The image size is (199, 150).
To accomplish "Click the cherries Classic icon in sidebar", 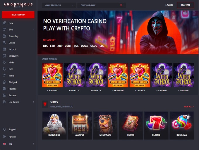I will click(4, 43).
